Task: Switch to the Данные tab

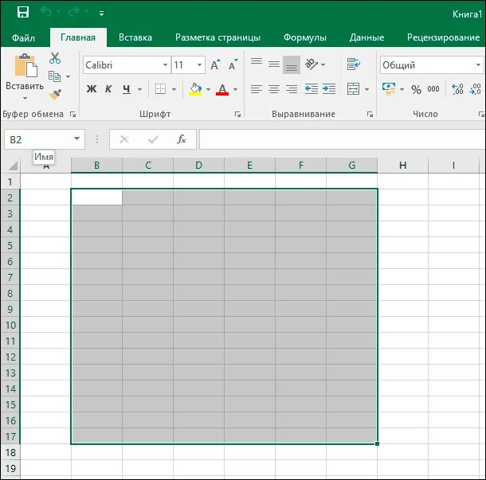Action: pyautogui.click(x=366, y=37)
